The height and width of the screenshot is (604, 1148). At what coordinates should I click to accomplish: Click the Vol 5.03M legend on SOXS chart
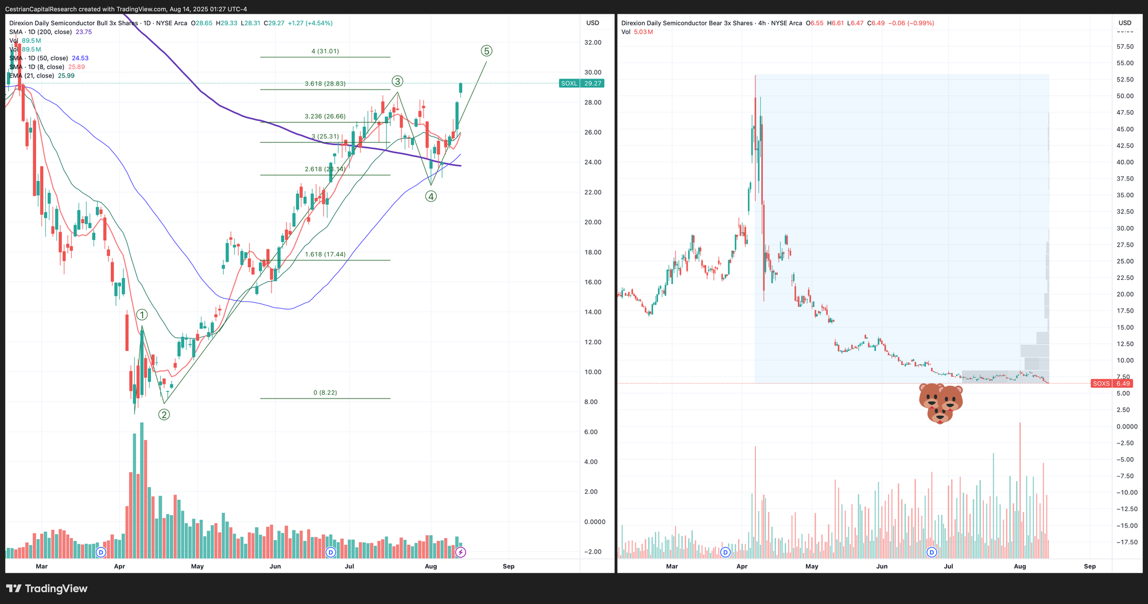point(637,32)
